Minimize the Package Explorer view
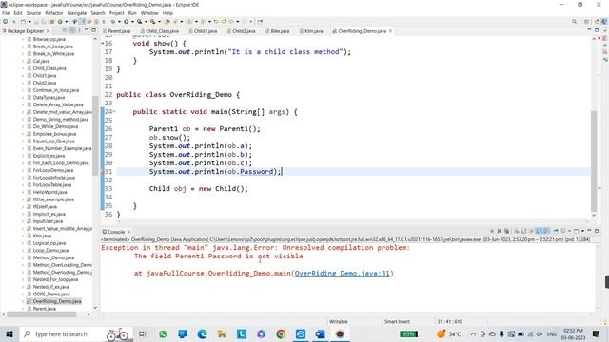The height and width of the screenshot is (342, 609). pyautogui.click(x=87, y=29)
